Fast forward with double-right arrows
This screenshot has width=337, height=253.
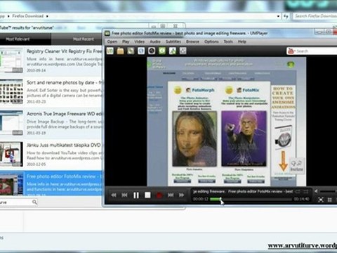(181, 195)
